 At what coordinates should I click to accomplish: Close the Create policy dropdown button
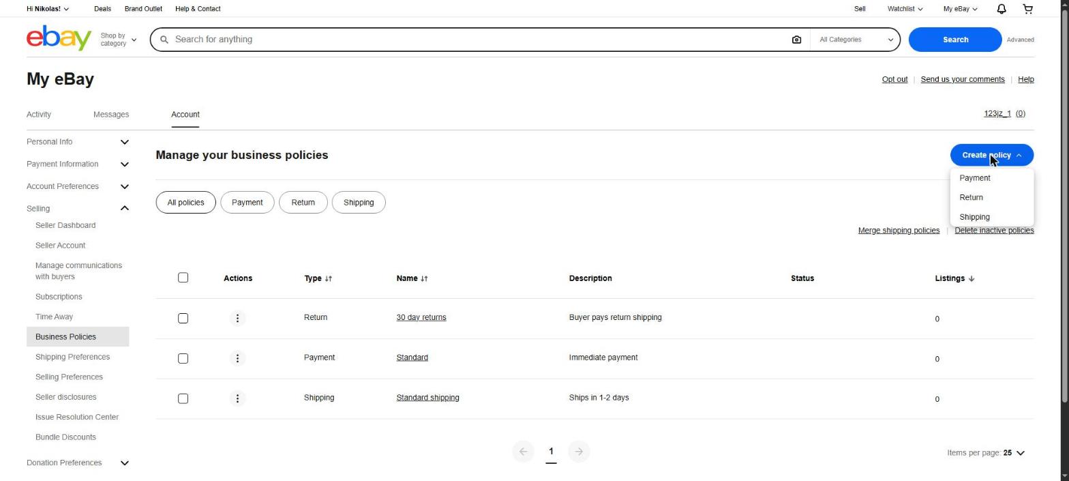[991, 156]
